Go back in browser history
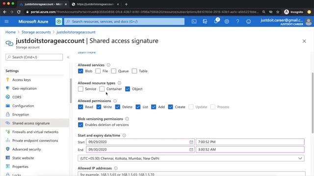 (x=5, y=12)
